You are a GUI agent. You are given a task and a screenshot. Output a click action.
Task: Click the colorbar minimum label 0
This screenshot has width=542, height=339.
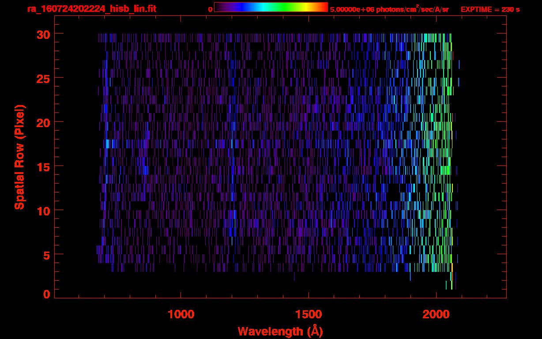tap(210, 9)
